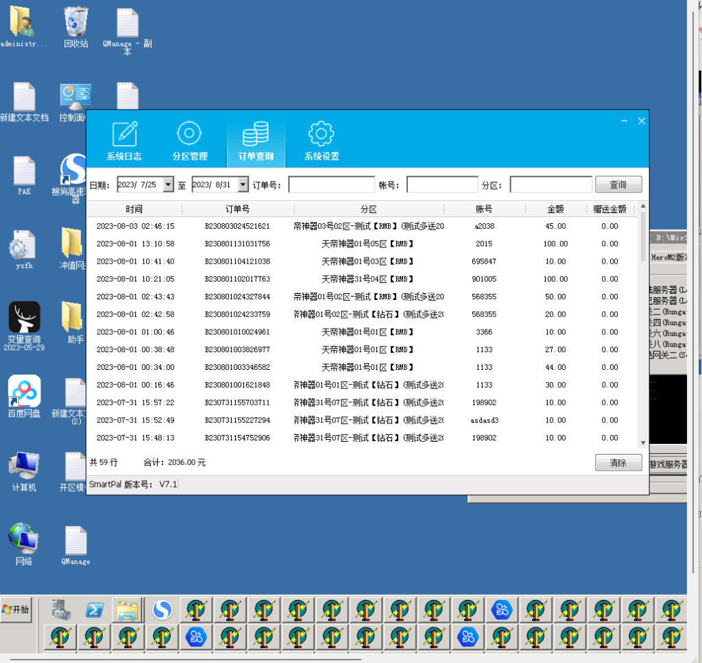The image size is (702, 663).
Task: Click the 订单号 input field
Action: click(331, 185)
